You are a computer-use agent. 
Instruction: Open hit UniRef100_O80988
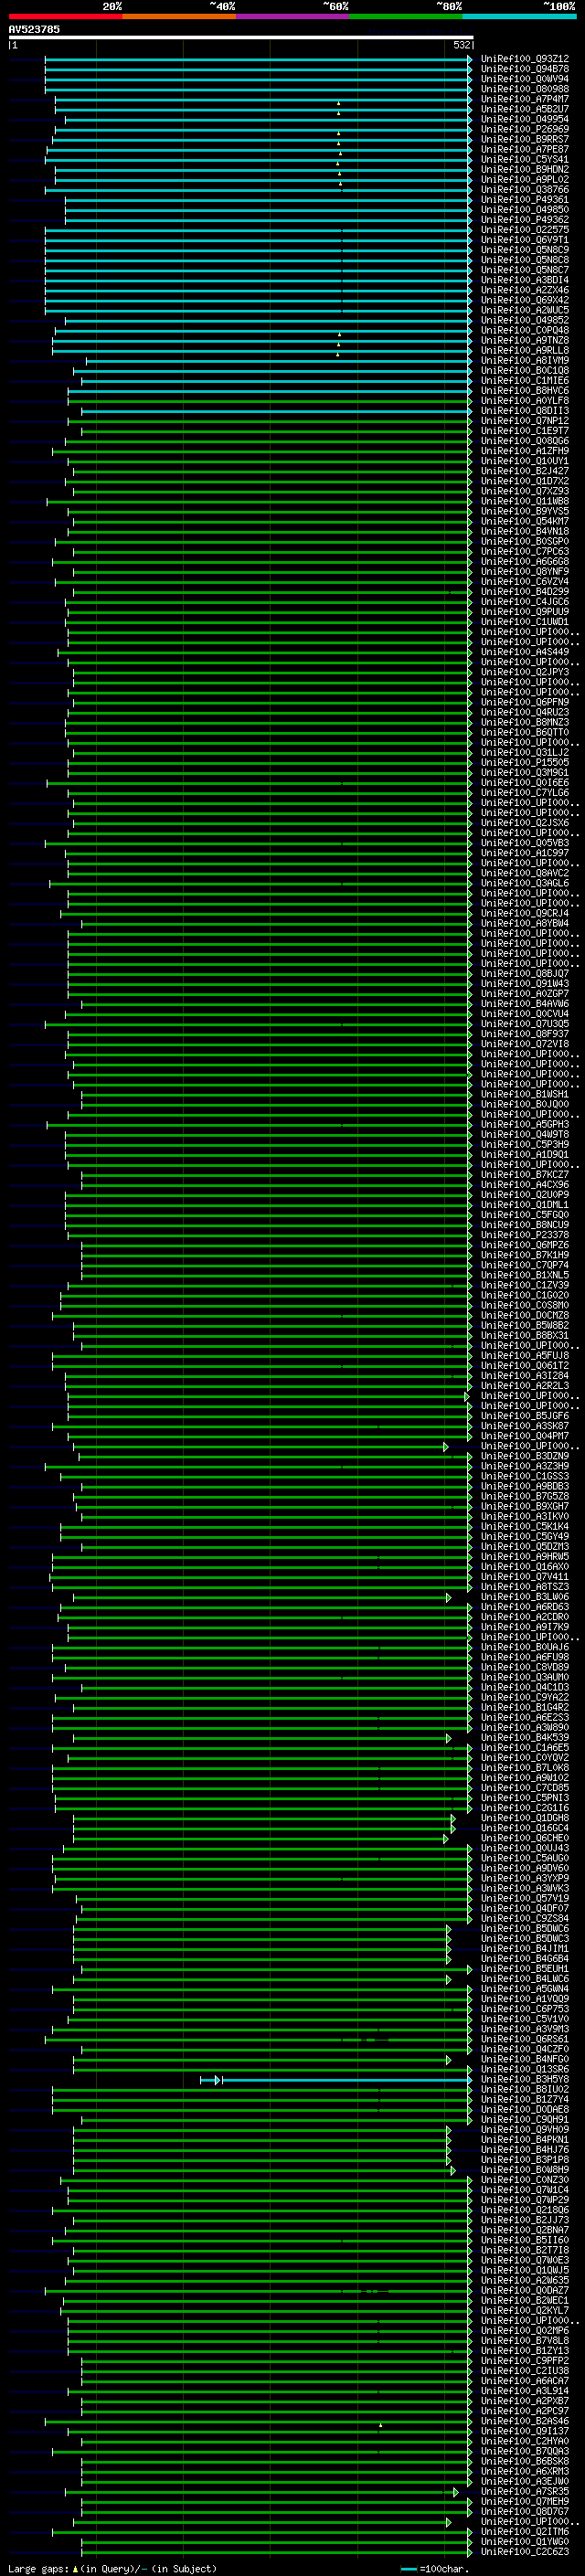tap(525, 89)
